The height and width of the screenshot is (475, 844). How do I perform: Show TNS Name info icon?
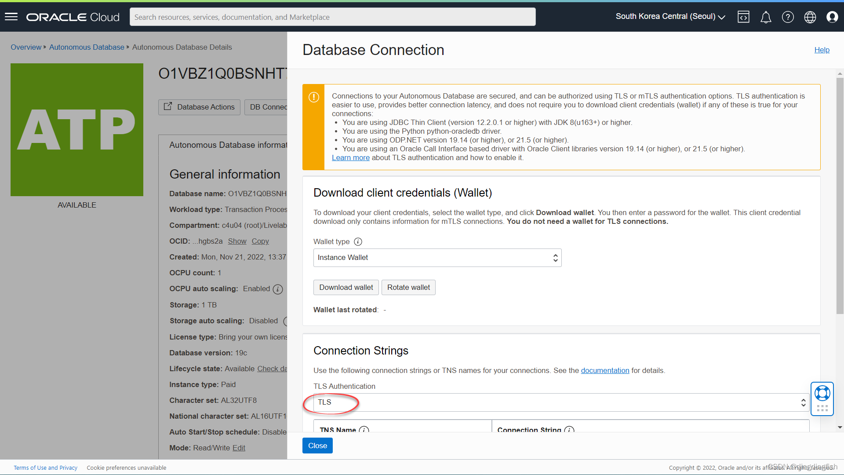click(x=364, y=430)
